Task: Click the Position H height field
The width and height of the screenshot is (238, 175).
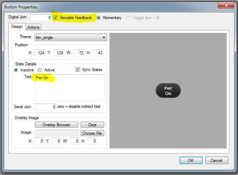Action: (97, 53)
